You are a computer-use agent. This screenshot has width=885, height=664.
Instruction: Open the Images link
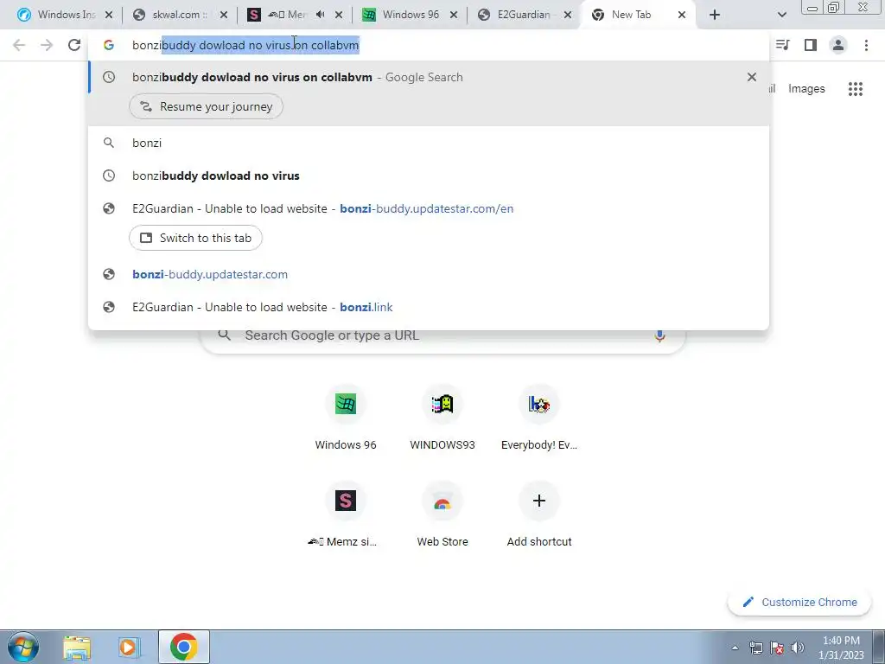806,89
